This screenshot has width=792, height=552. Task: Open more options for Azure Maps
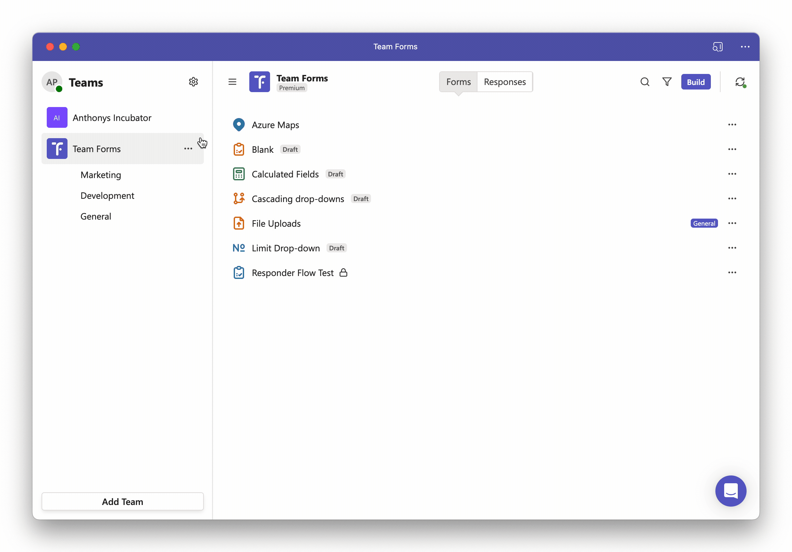point(732,125)
